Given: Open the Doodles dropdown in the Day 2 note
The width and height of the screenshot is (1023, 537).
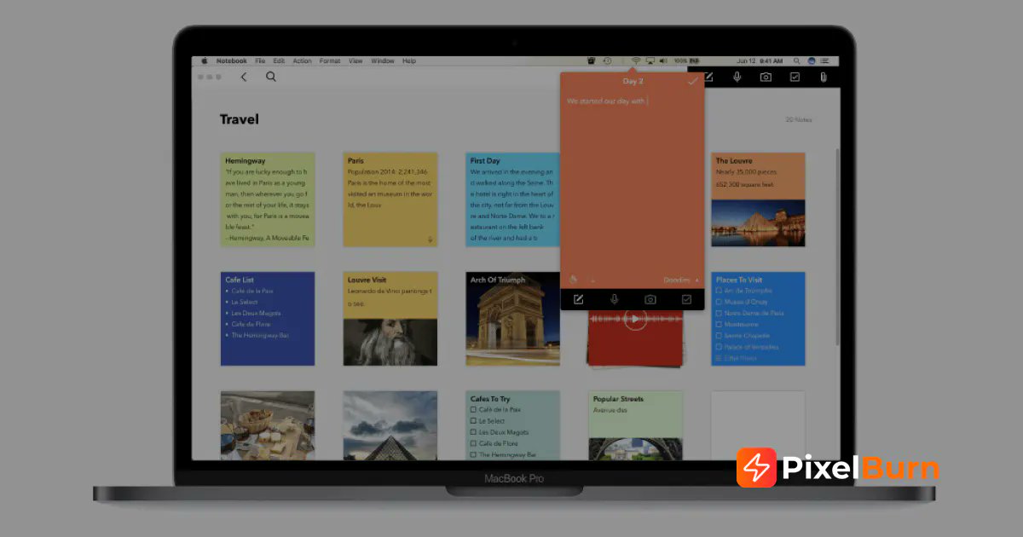Looking at the screenshot, I should coord(678,280).
